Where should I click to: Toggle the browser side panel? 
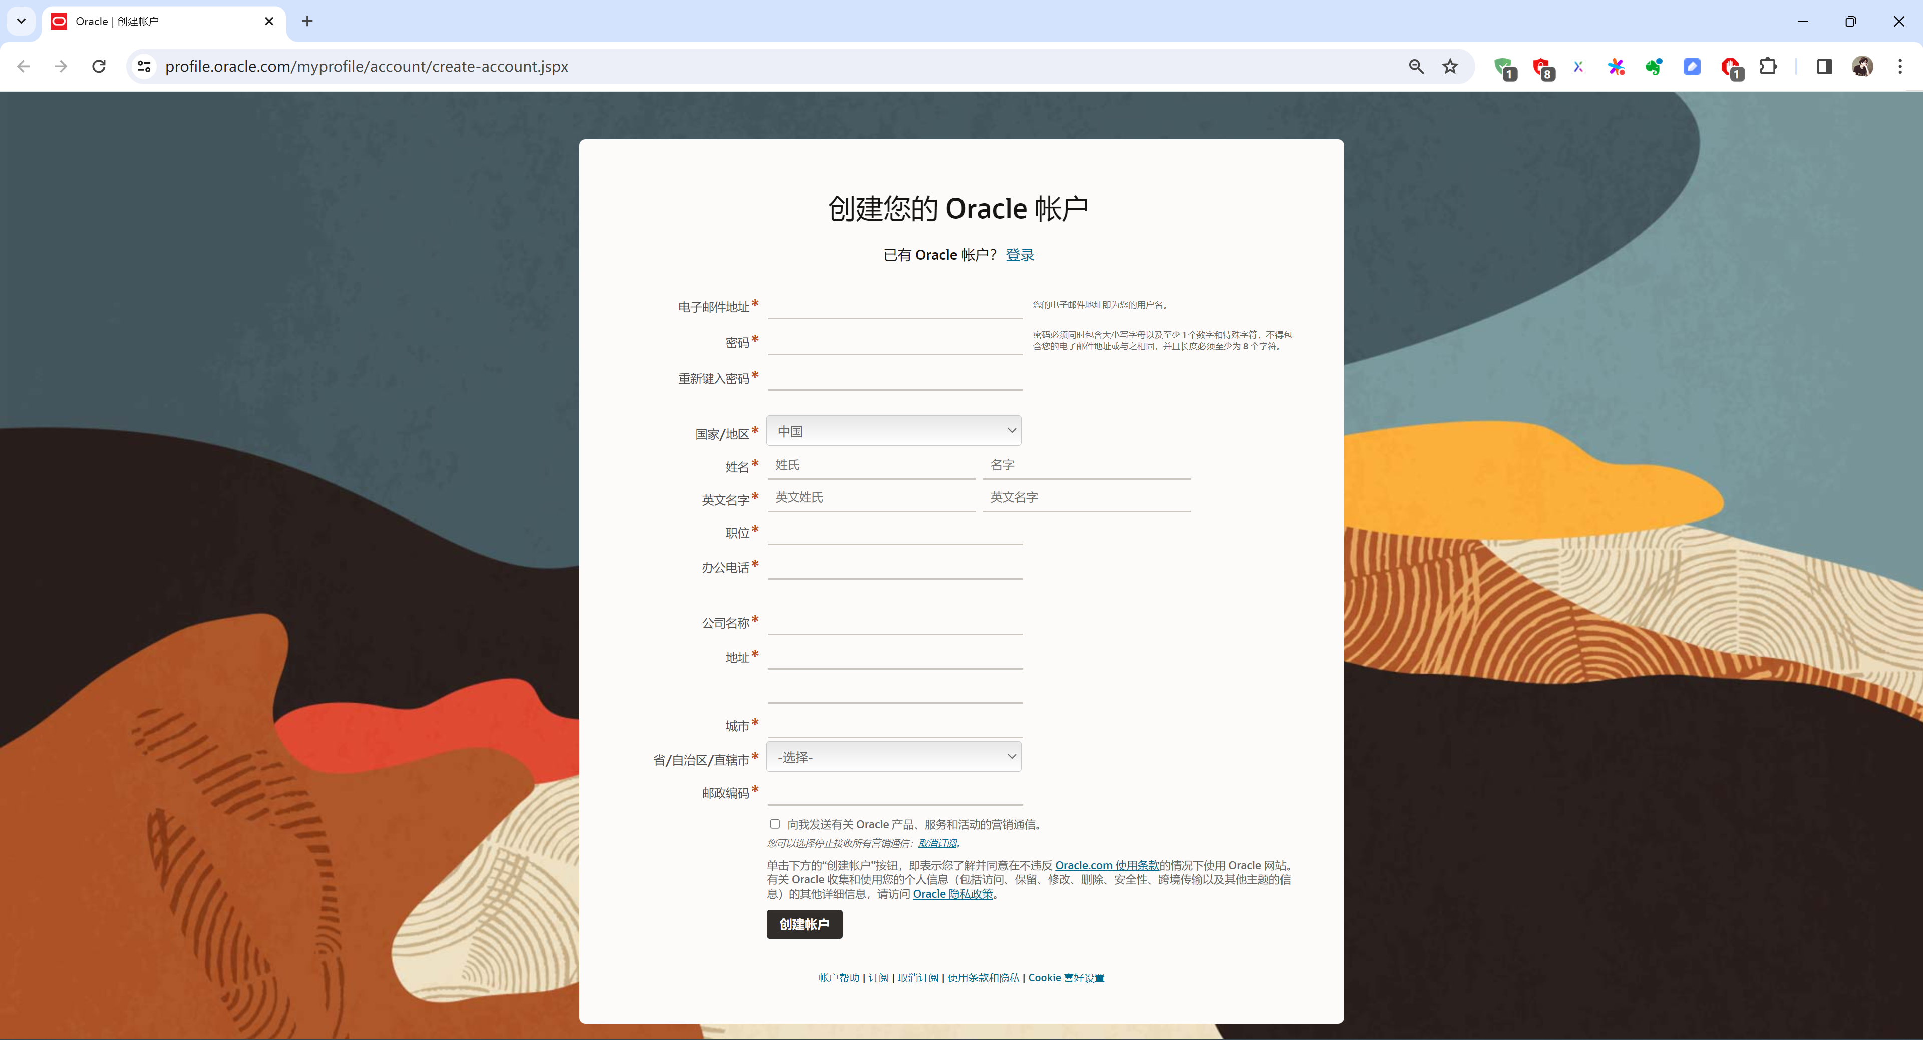click(x=1824, y=67)
